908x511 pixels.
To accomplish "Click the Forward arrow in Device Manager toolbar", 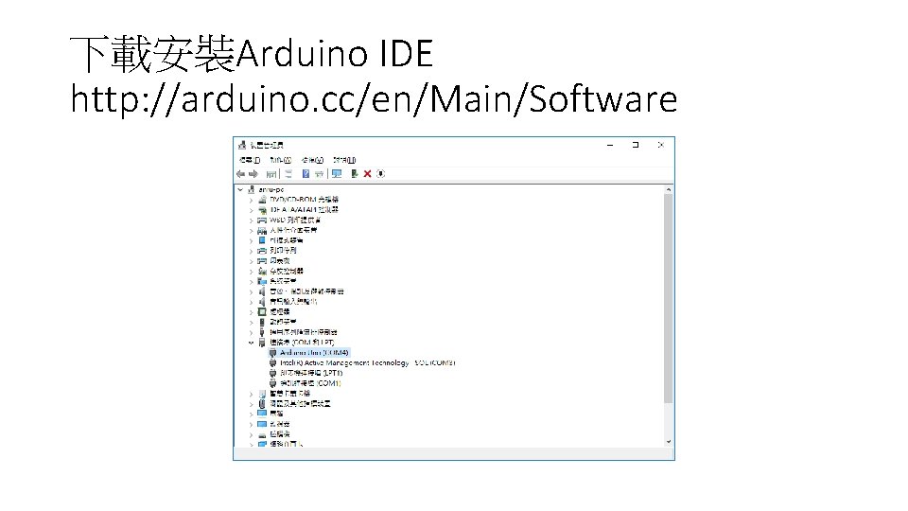I will click(253, 174).
